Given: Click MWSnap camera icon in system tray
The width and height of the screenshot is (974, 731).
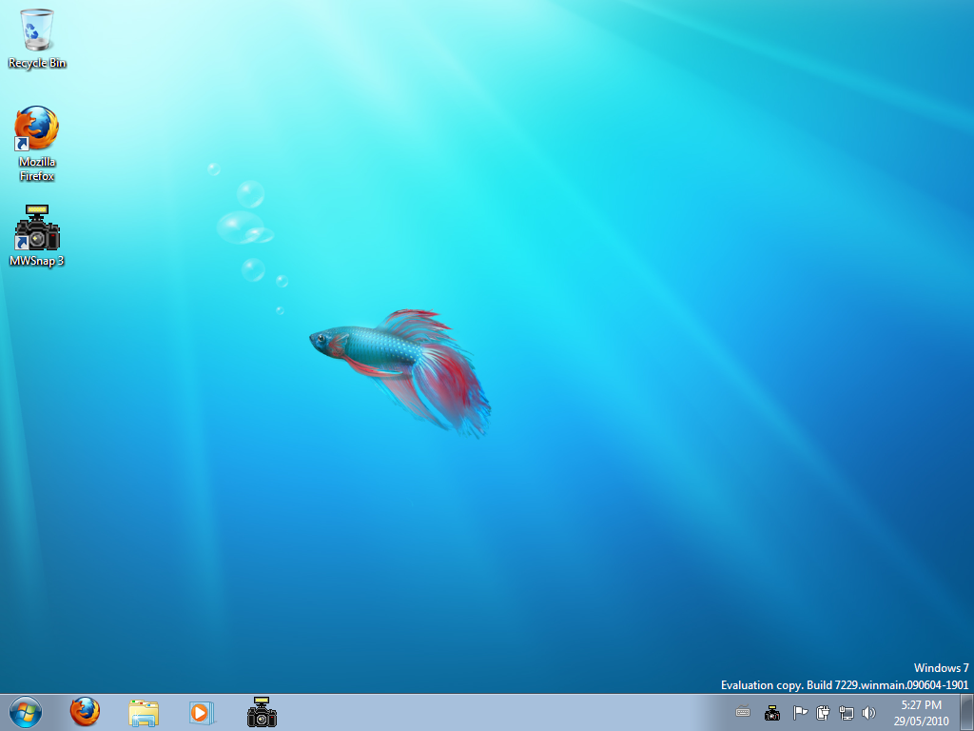Looking at the screenshot, I should [772, 712].
